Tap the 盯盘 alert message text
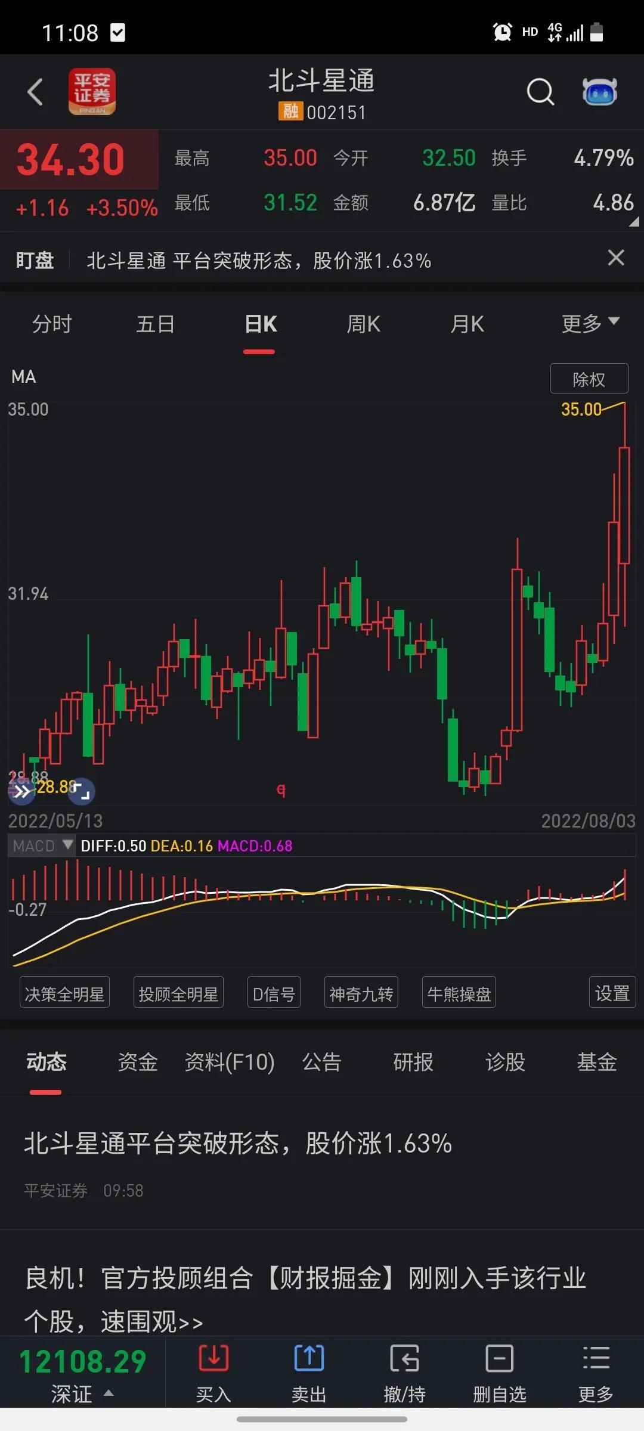The height and width of the screenshot is (1431, 644). 259,261
